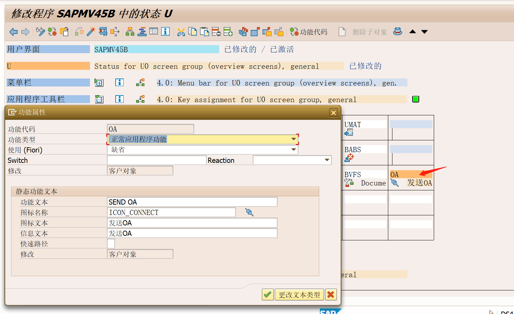Click hierarchy icon in 菜单栏 row

point(140,83)
